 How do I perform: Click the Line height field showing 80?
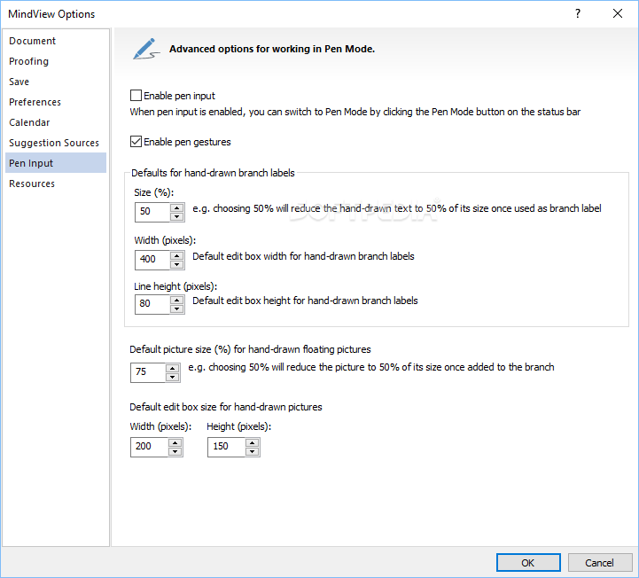click(x=152, y=304)
